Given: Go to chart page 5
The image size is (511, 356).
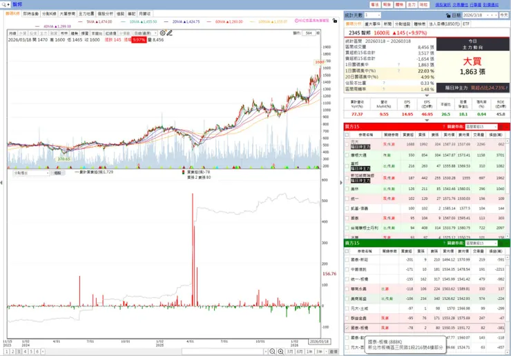Looking at the screenshot, I should pos(31,351).
